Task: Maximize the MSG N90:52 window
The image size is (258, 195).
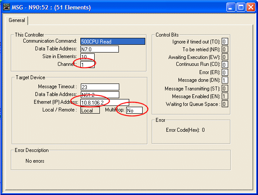Action: (241, 7)
